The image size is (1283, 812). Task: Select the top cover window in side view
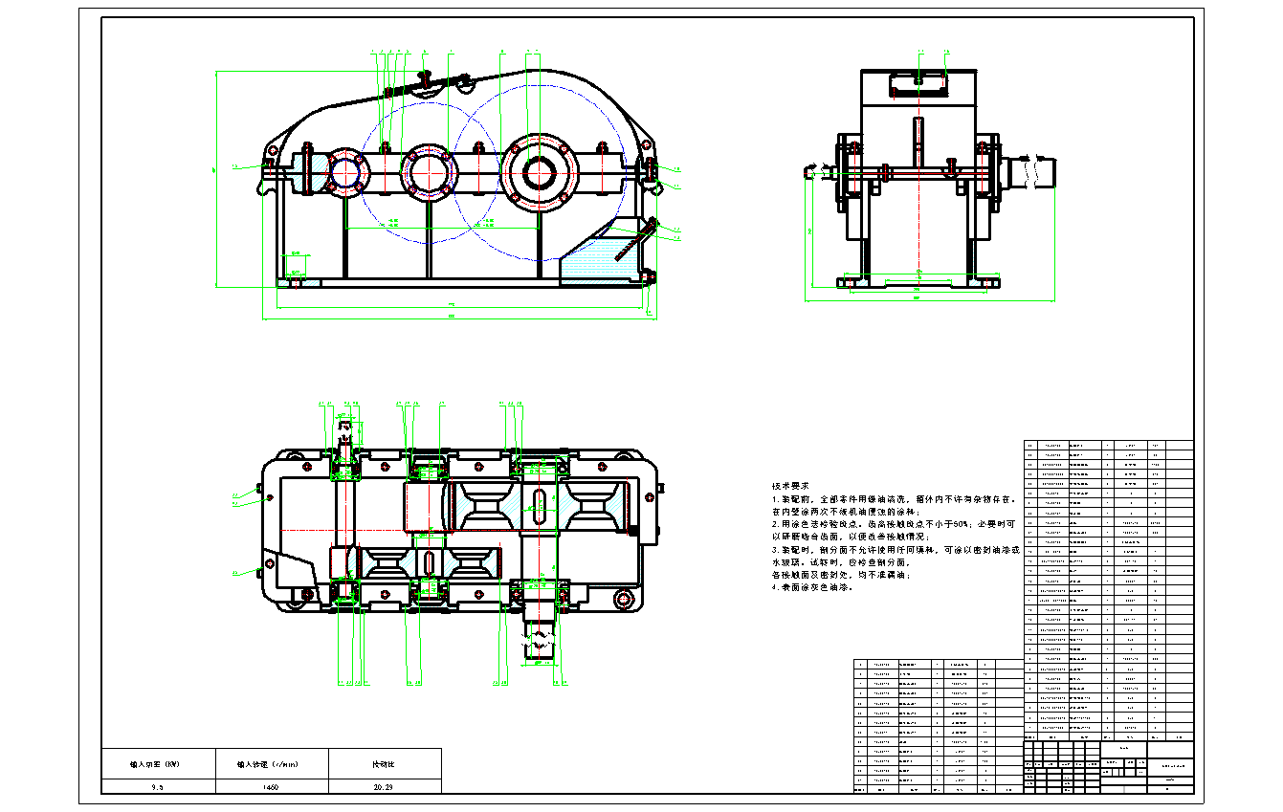[918, 84]
